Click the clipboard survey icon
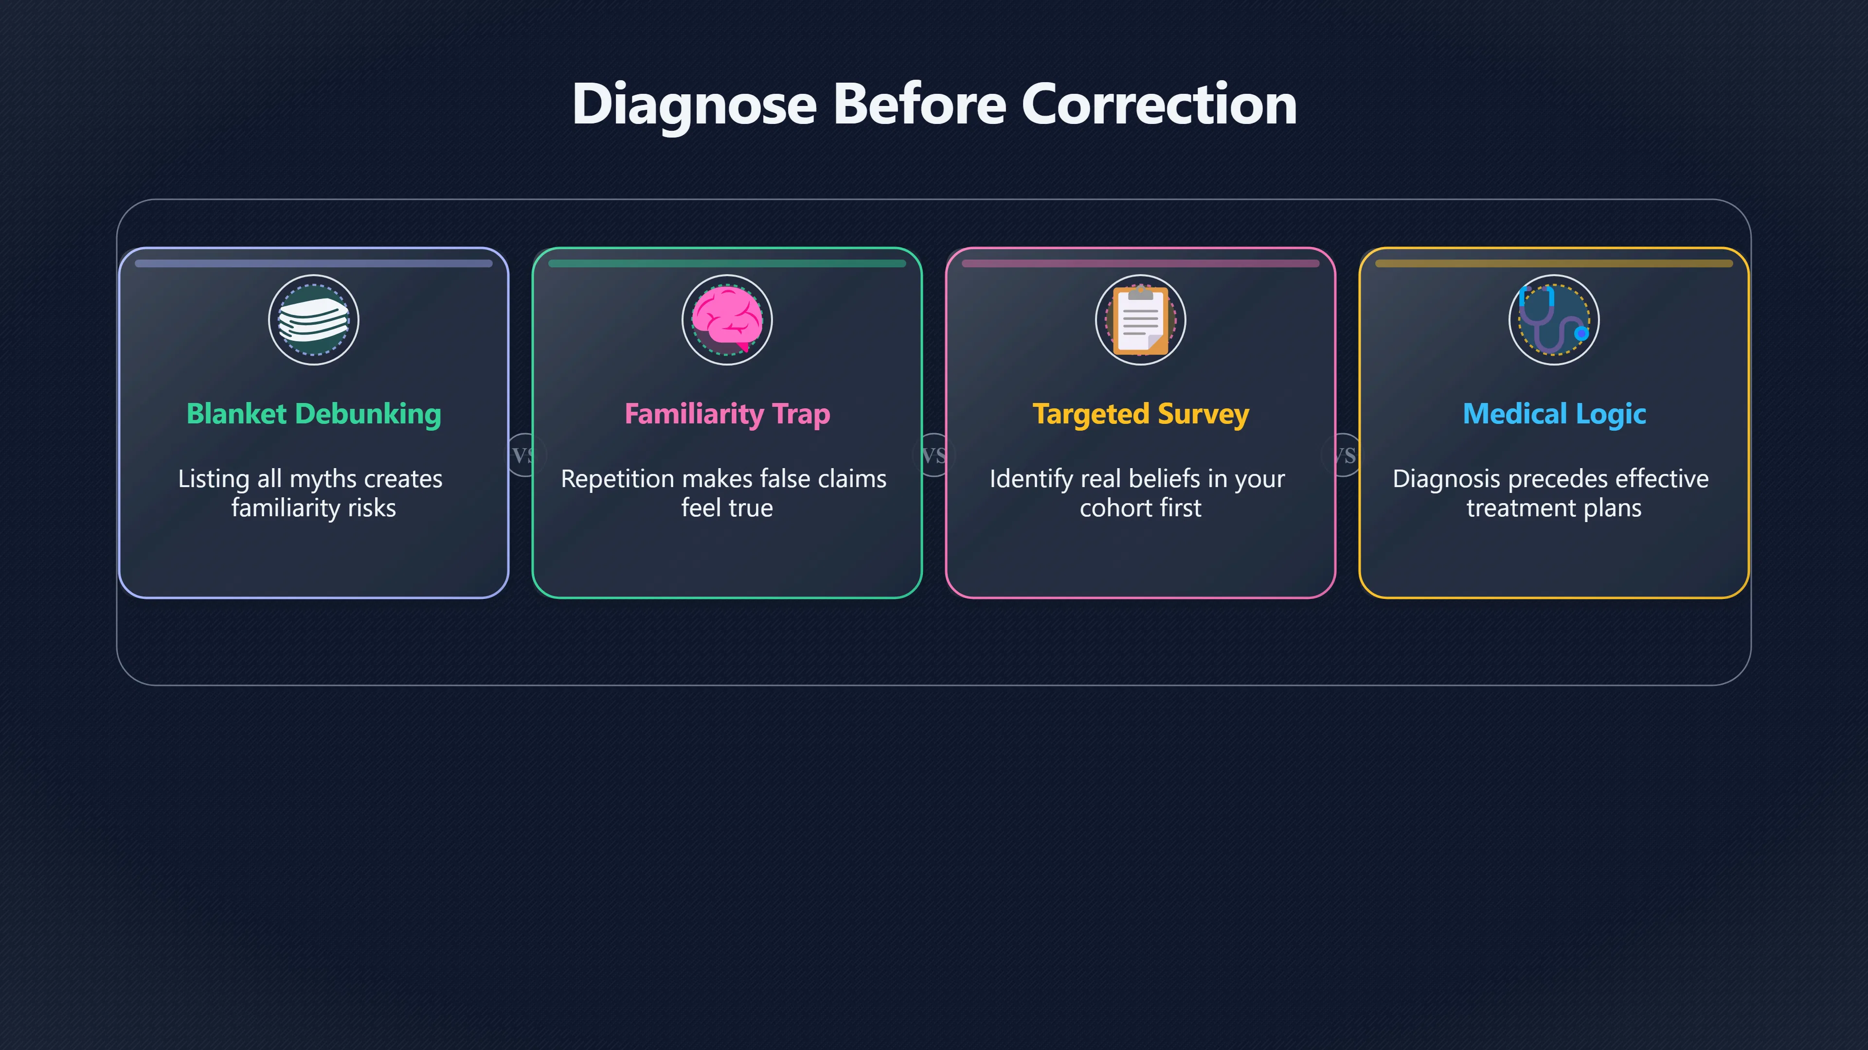 click(x=1140, y=319)
